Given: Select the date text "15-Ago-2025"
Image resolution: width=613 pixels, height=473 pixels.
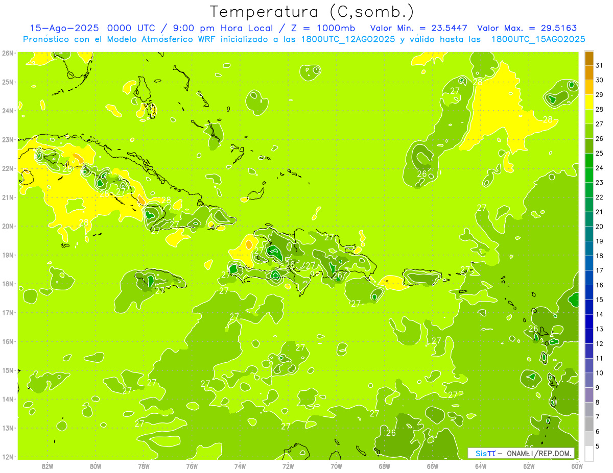Looking at the screenshot, I should 64,28.
